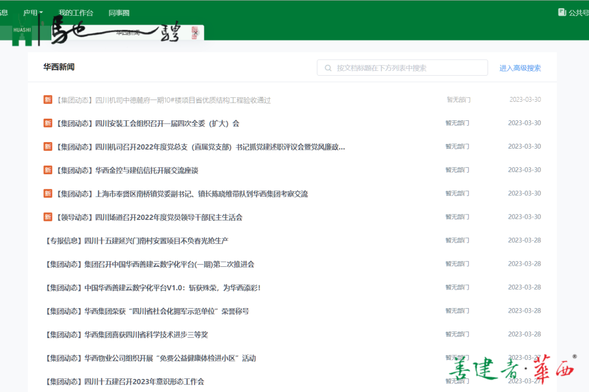Click date 2023-03-30 of 中德麓府 article

click(525, 100)
